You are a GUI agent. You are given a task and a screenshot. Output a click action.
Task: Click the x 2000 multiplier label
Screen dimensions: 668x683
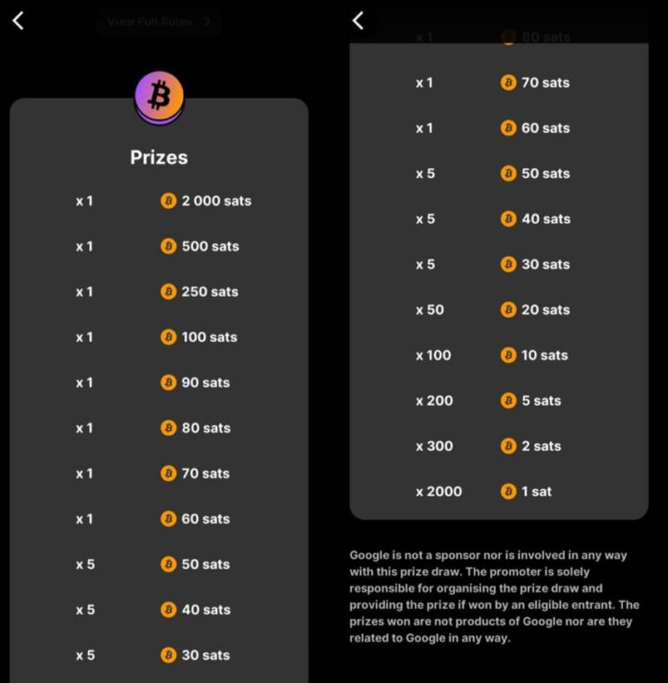438,491
